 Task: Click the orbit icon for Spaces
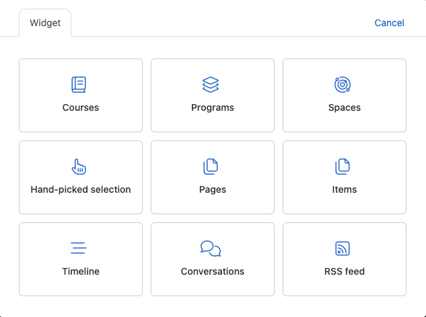343,85
